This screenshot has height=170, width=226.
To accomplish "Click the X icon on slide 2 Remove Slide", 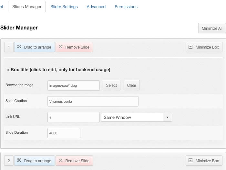I will [x=61, y=161].
